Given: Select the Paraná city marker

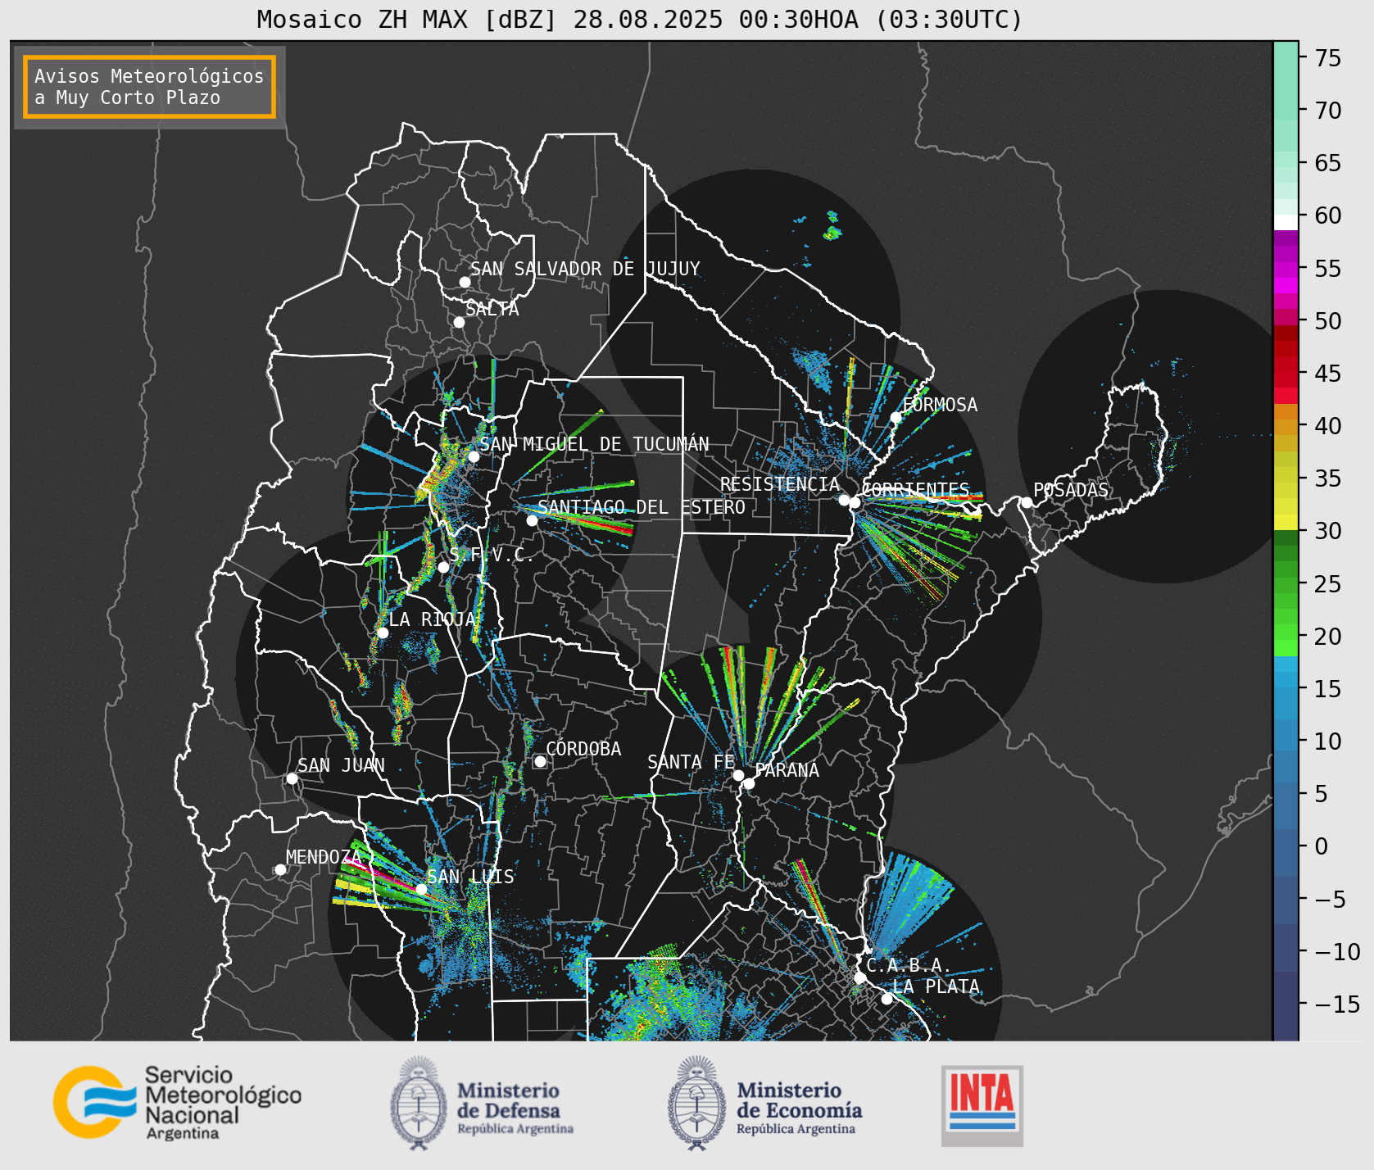Looking at the screenshot, I should point(749,783).
